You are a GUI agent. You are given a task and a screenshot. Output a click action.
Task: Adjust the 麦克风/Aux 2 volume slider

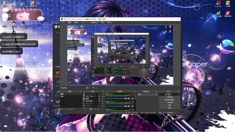point(116,106)
